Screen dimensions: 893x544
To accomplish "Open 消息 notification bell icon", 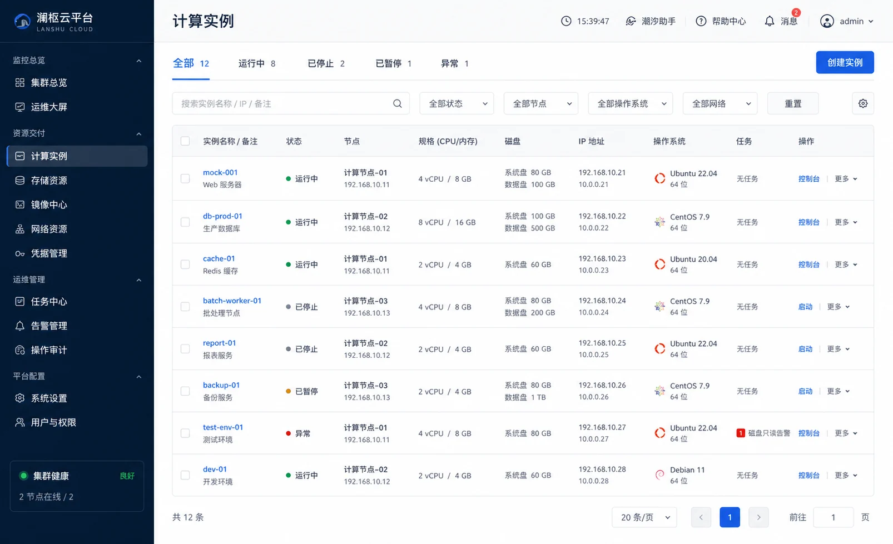I will [x=770, y=21].
